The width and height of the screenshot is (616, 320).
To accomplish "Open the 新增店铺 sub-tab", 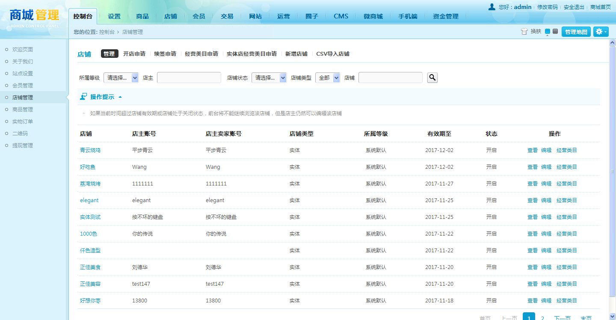I will (296, 54).
